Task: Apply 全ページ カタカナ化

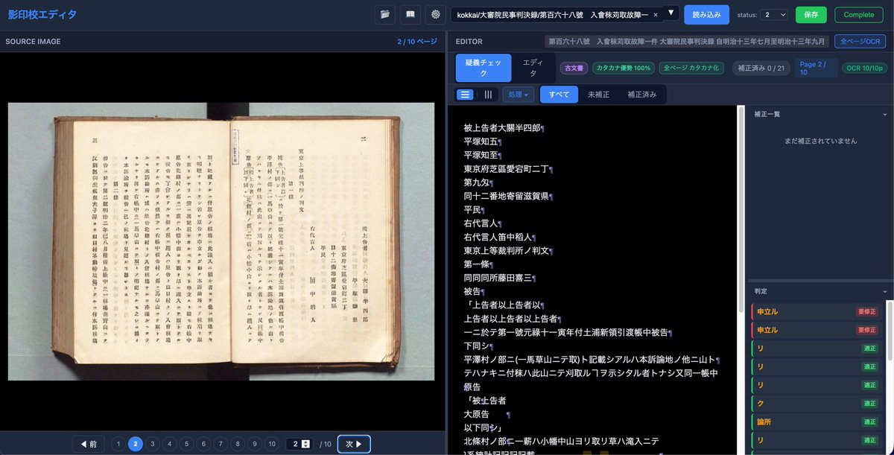Action: [x=691, y=68]
